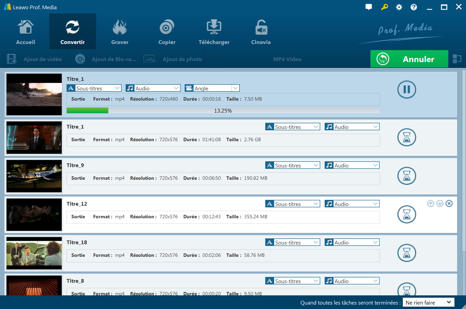This screenshot has width=466, height=309.
Task: Pause the converting Titre_1 task
Action: 407,89
